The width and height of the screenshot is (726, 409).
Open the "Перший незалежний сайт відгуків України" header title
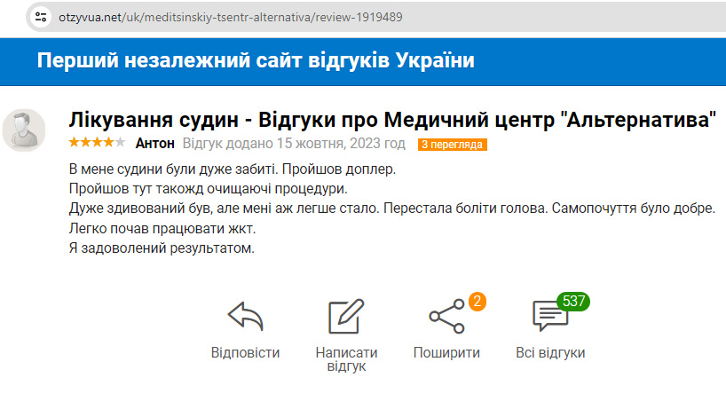(256, 60)
